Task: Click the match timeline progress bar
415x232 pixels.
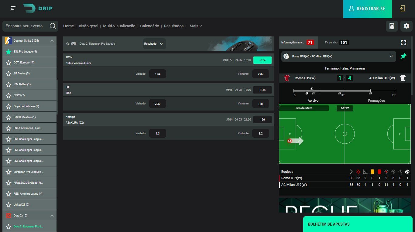Action: coord(345,90)
